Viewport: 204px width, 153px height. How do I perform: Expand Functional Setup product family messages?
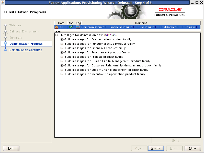pos(62,44)
